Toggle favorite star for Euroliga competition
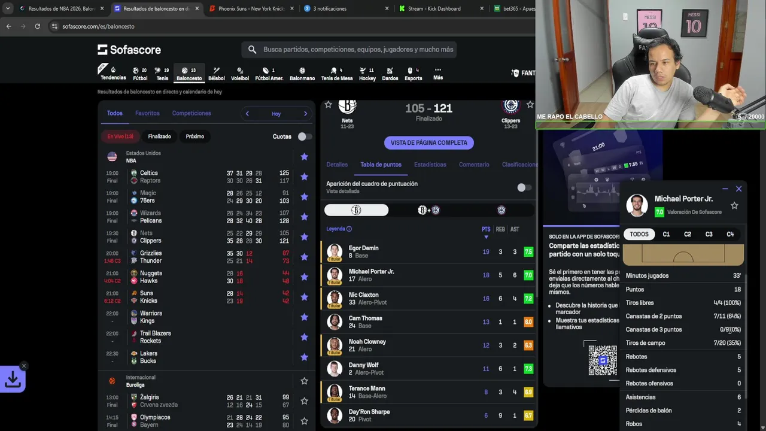The width and height of the screenshot is (766, 431). coord(304,381)
